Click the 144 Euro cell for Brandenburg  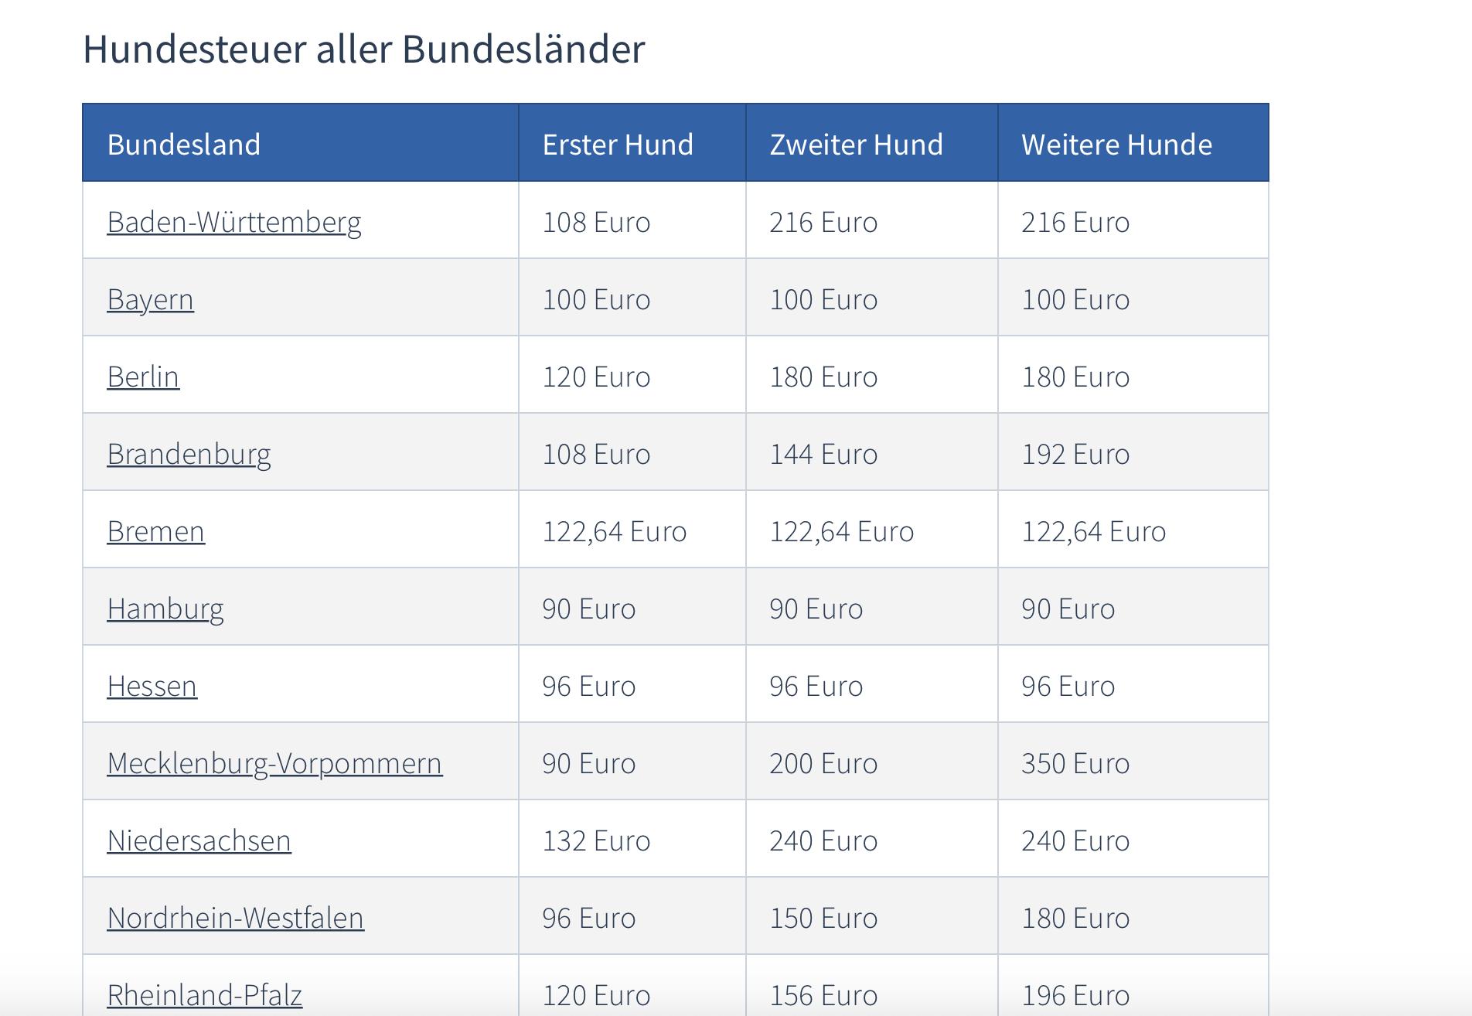[823, 454]
